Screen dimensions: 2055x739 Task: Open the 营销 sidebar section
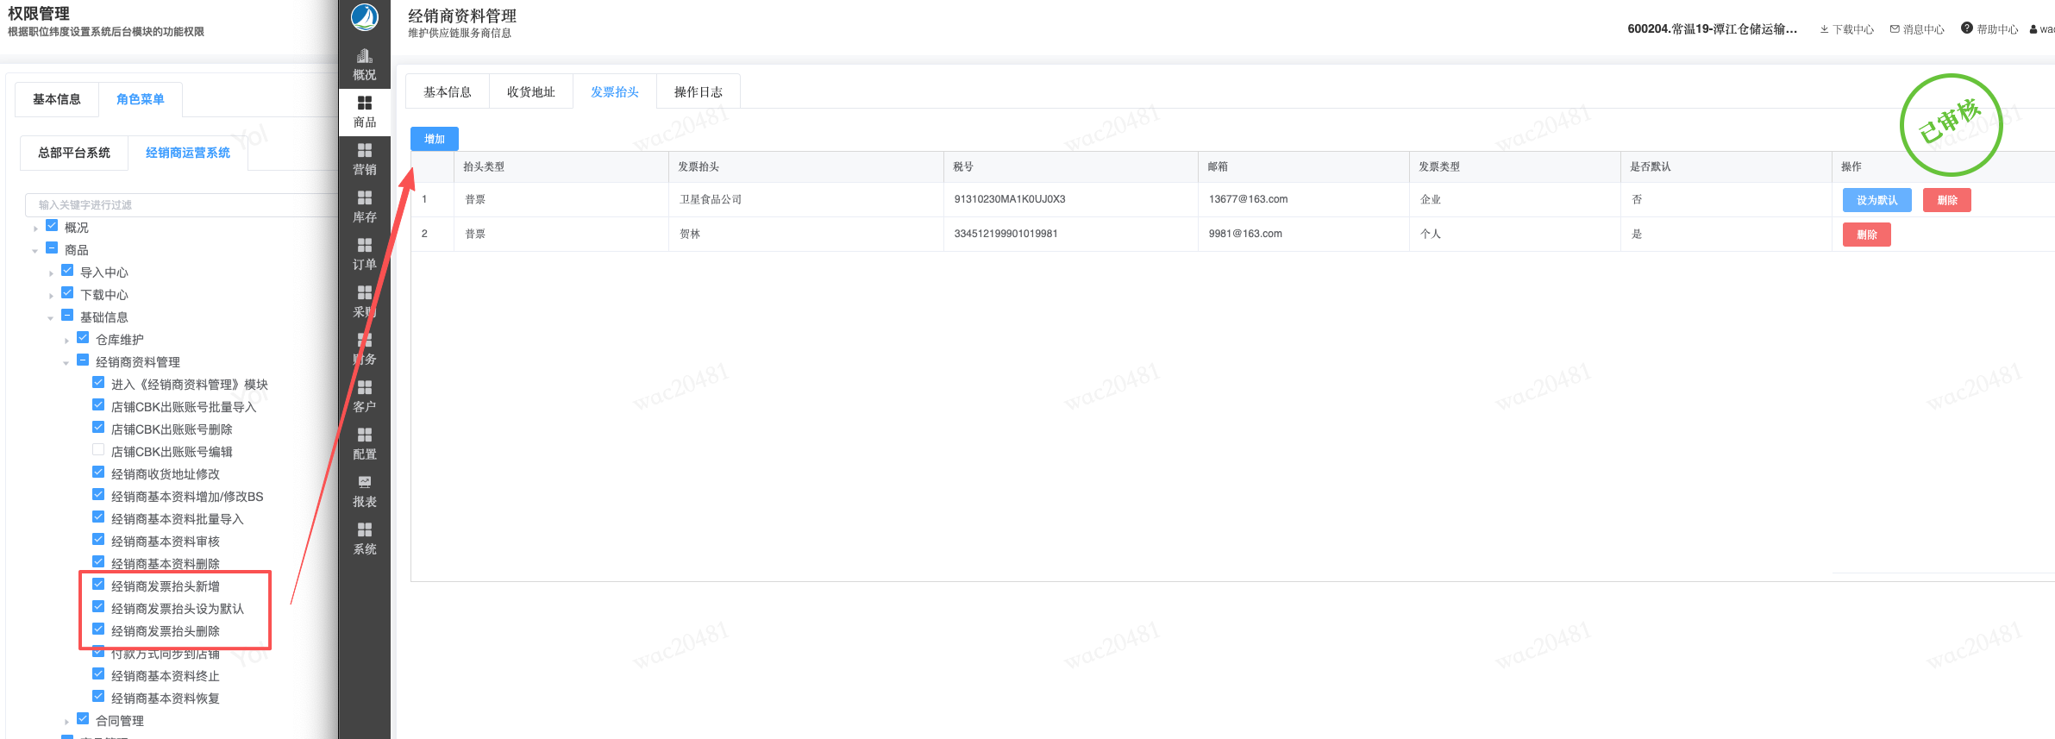click(365, 160)
